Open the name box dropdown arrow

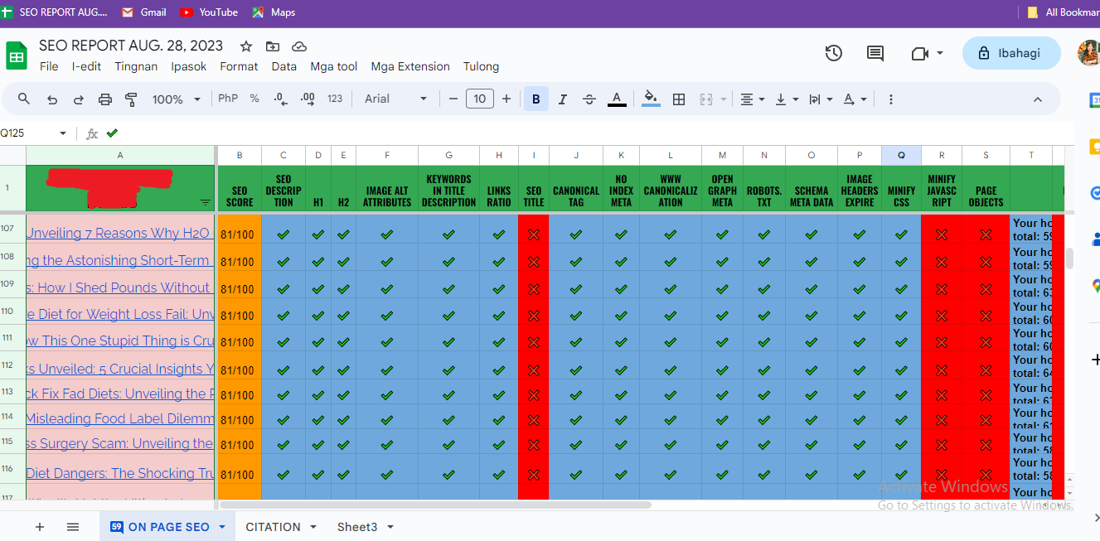click(63, 133)
